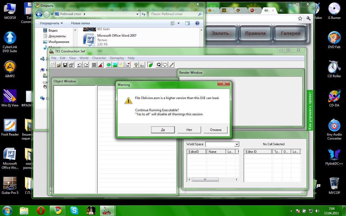Click Галерея button on Chrome page
This screenshot has width=346, height=216.
(x=291, y=33)
